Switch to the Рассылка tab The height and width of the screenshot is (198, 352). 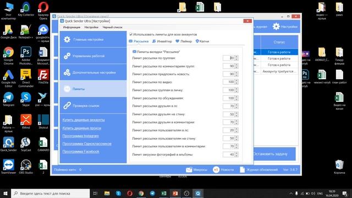139,41
